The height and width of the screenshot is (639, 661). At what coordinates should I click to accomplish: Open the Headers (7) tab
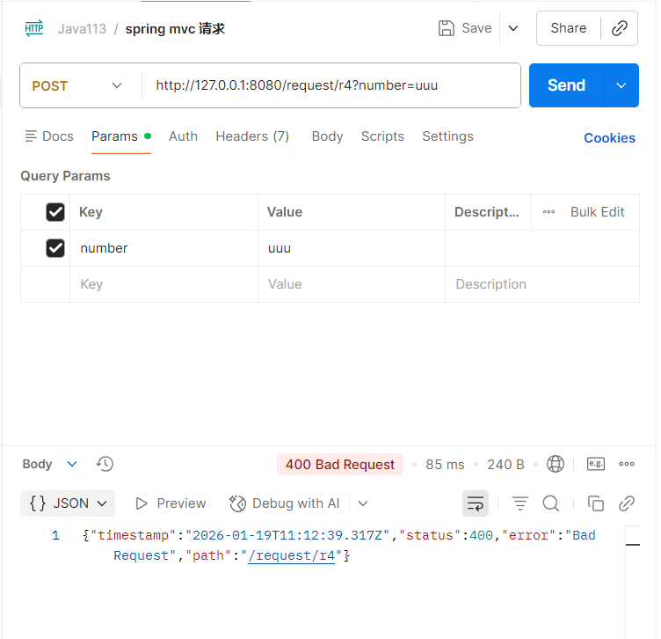pyautogui.click(x=252, y=136)
